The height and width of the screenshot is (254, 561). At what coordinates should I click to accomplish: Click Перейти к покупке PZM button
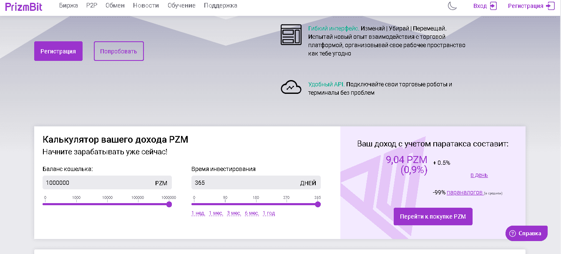(x=433, y=216)
